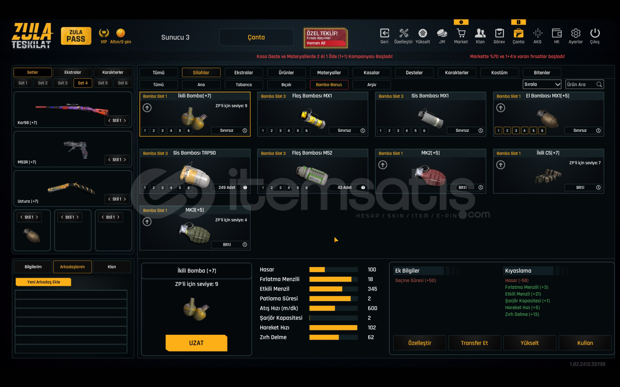Click clock icon on Flaş Bombası MX1 card
Image resolution: width=620 pixels, height=387 pixels.
[363, 130]
